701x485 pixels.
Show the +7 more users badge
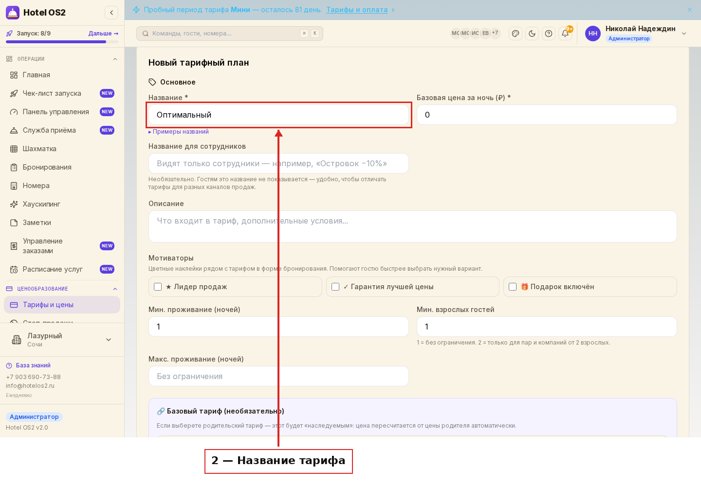point(495,34)
